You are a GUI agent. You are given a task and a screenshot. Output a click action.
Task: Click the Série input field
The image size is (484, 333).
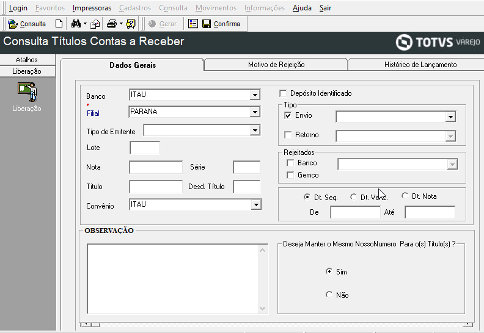[247, 167]
